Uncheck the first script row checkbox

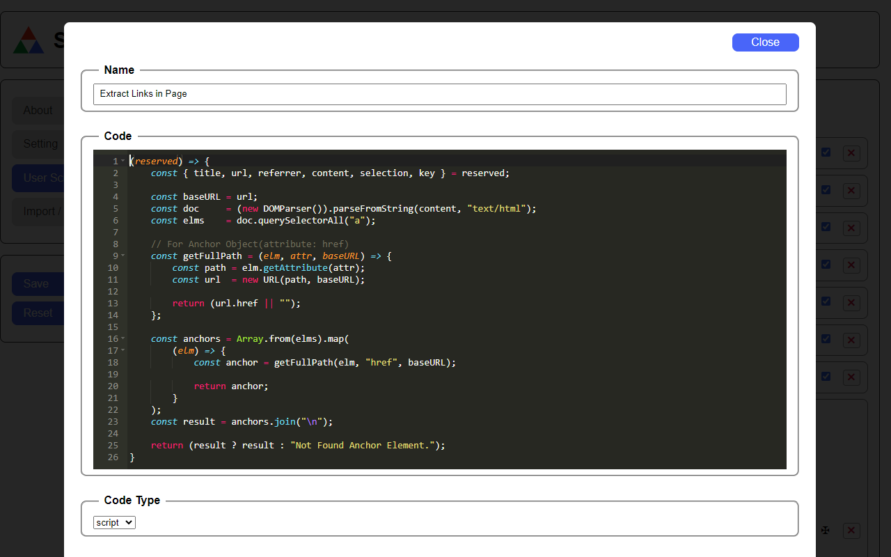(826, 152)
